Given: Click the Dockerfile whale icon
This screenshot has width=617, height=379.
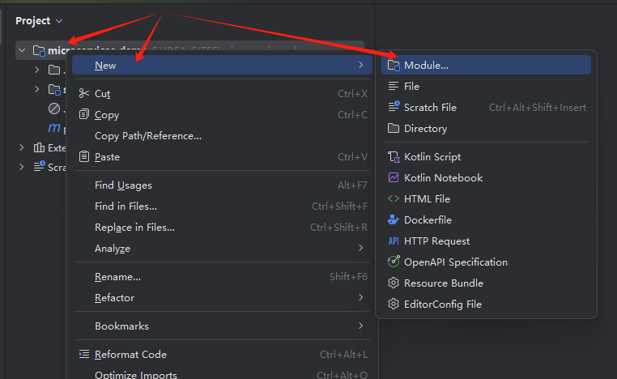Looking at the screenshot, I should [x=394, y=220].
